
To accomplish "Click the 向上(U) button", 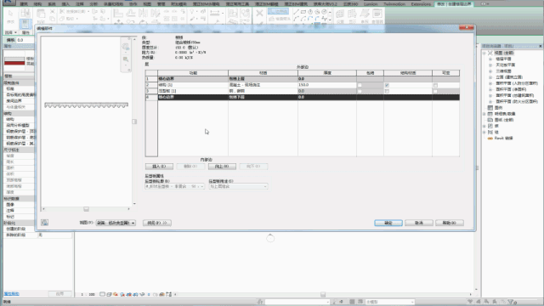I will (x=222, y=167).
